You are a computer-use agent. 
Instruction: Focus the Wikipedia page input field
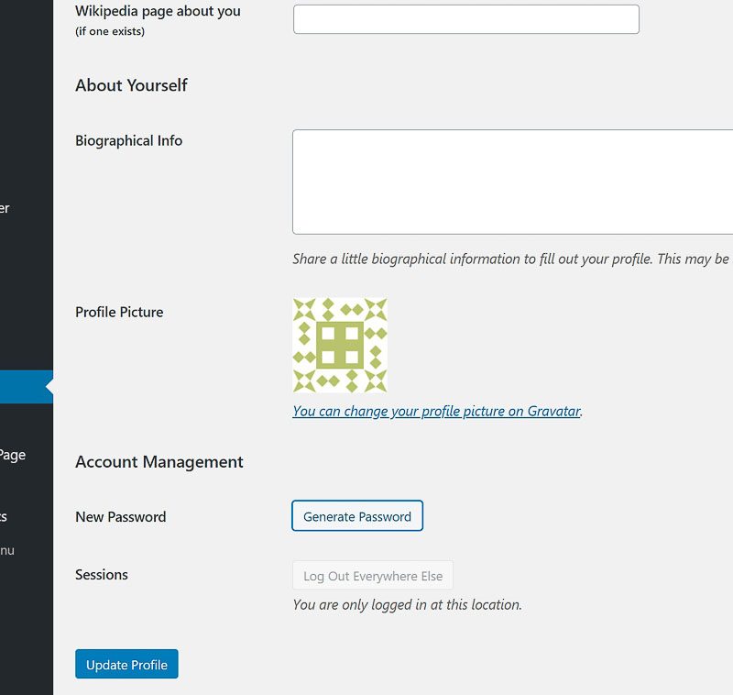click(x=465, y=19)
